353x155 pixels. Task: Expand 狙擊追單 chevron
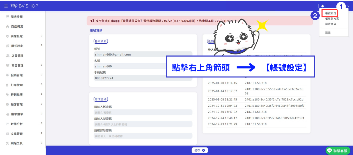click(x=42, y=114)
